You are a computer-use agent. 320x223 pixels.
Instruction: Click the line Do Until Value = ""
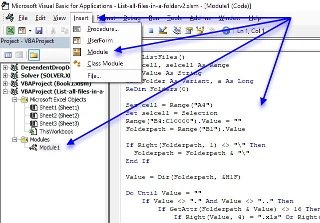163,193
